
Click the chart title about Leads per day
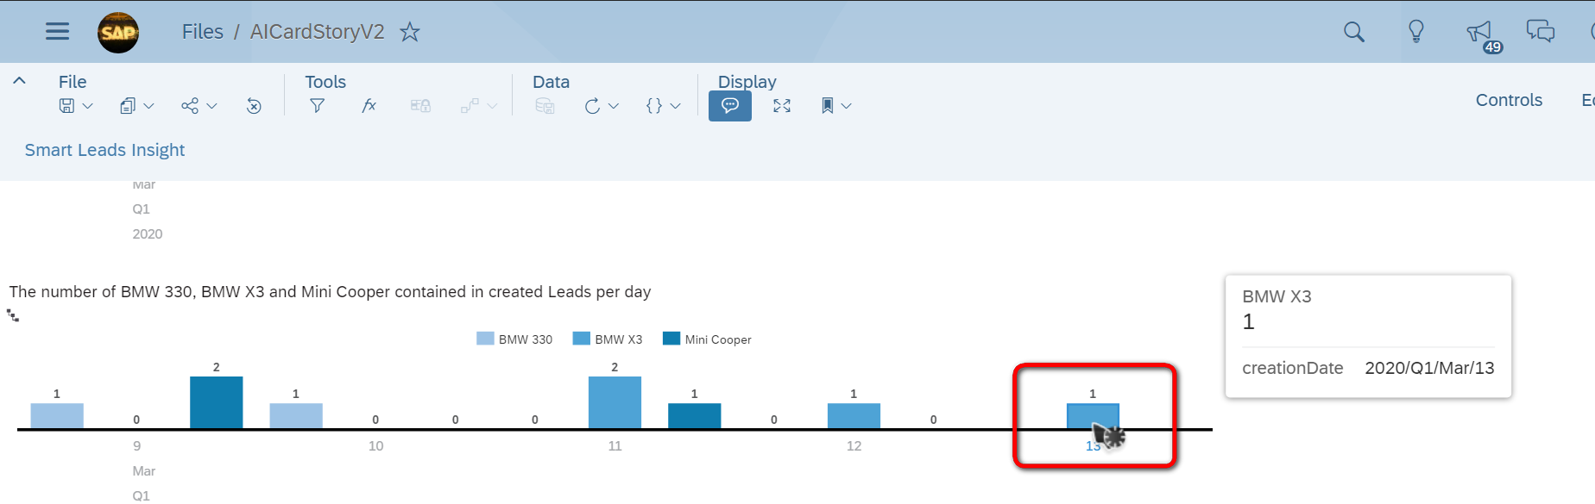coord(330,292)
